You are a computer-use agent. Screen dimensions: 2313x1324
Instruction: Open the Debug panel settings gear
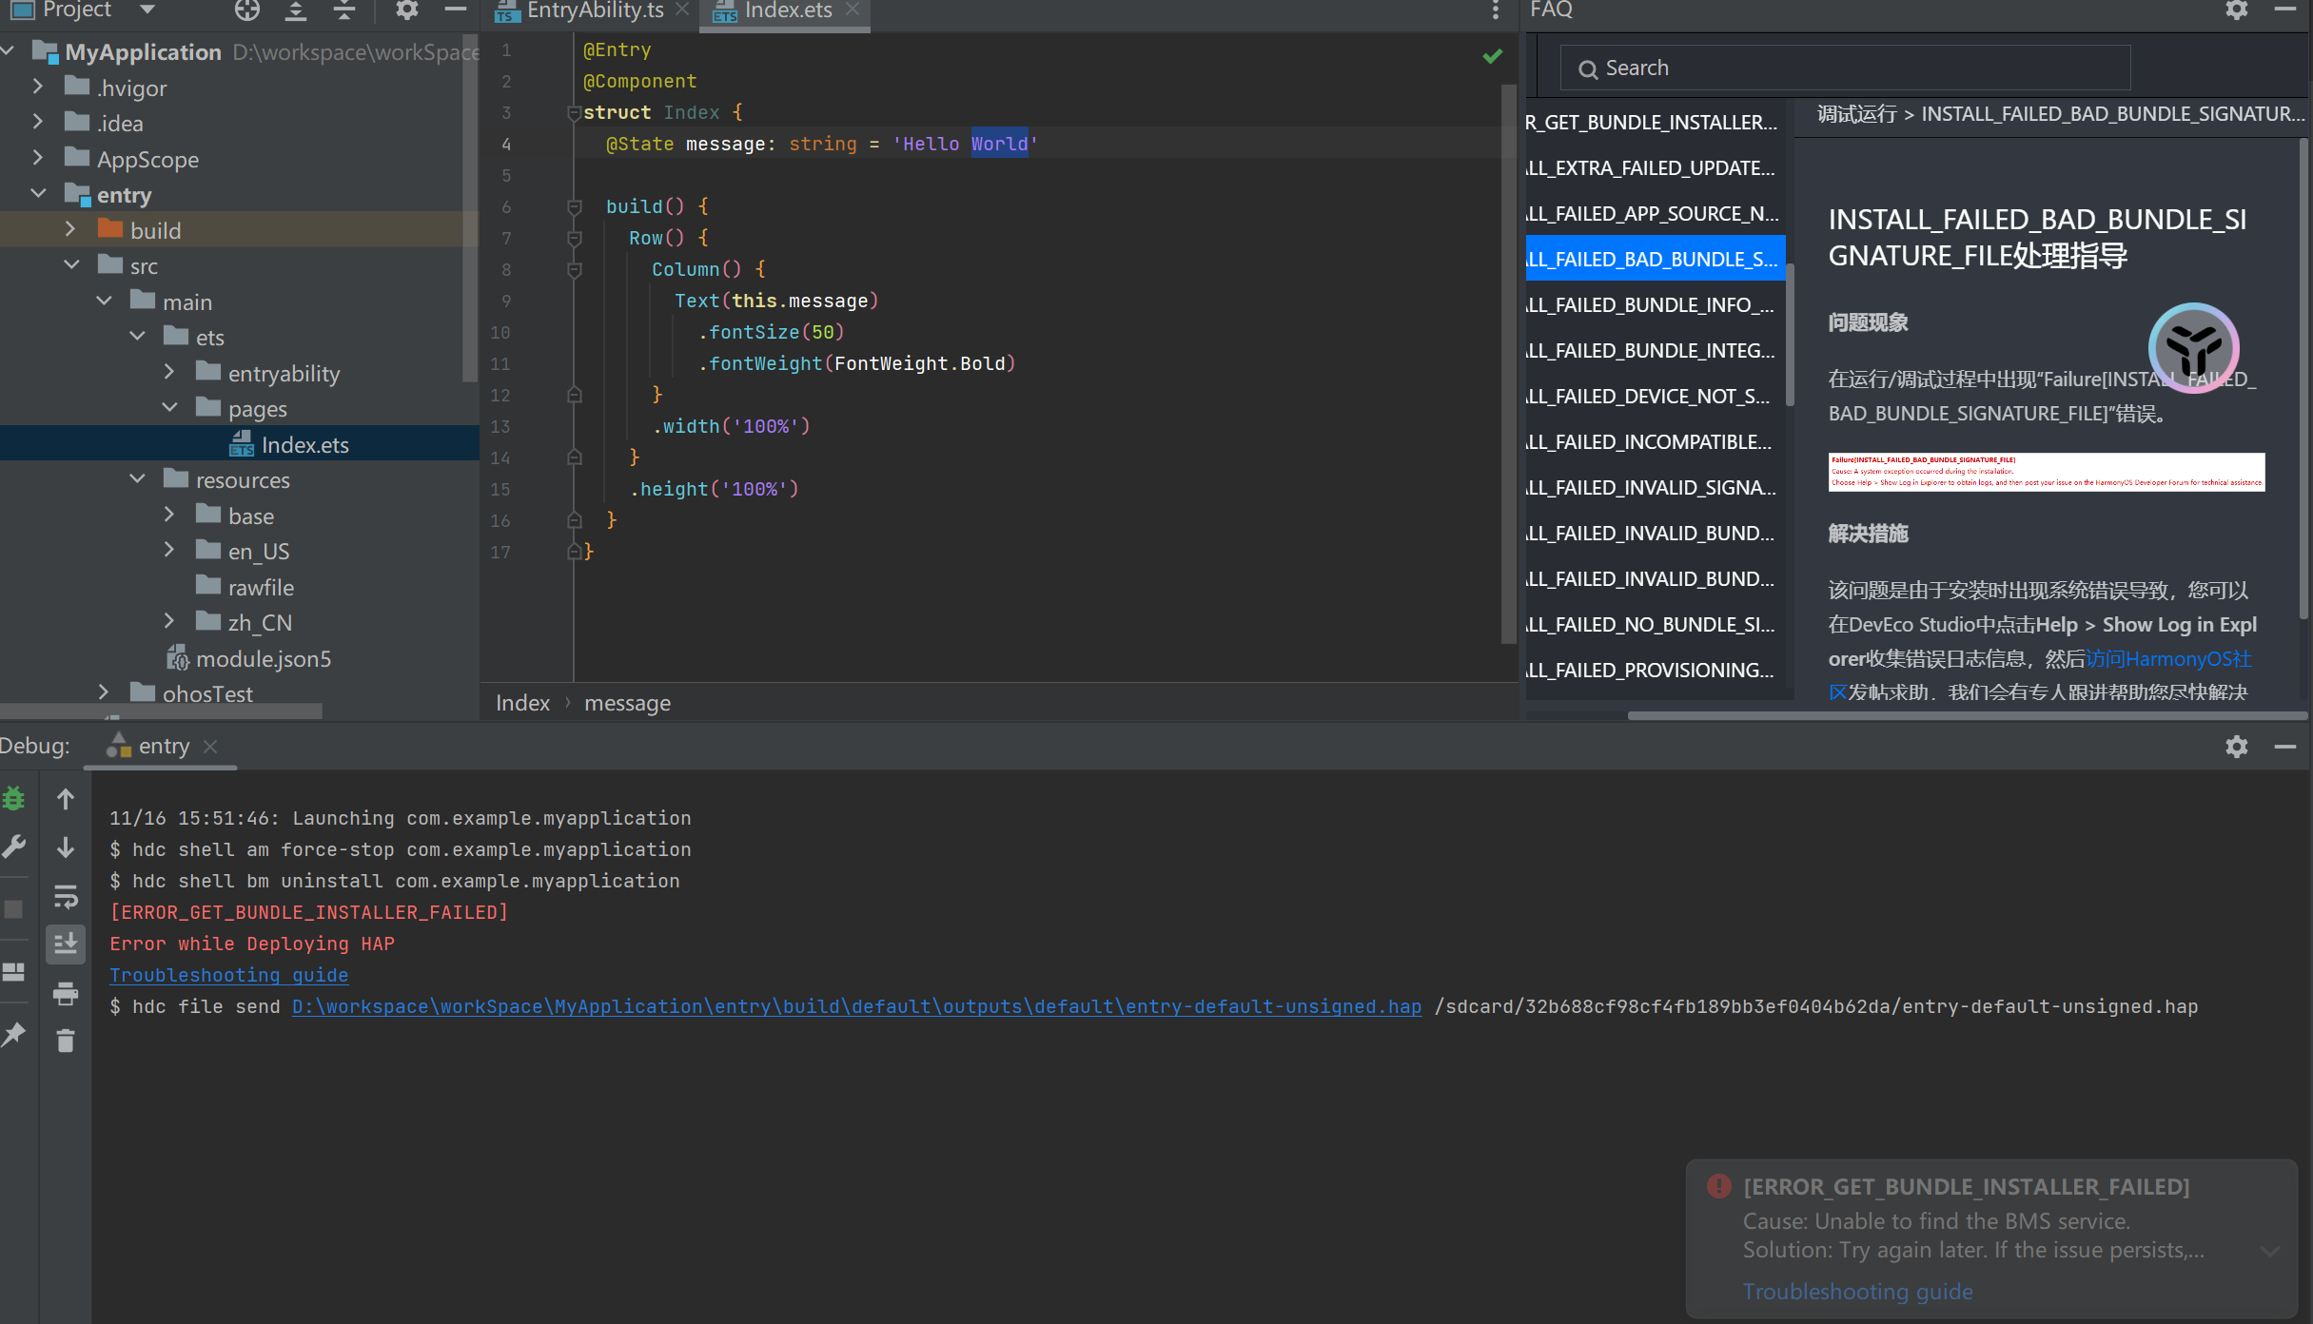2237,747
